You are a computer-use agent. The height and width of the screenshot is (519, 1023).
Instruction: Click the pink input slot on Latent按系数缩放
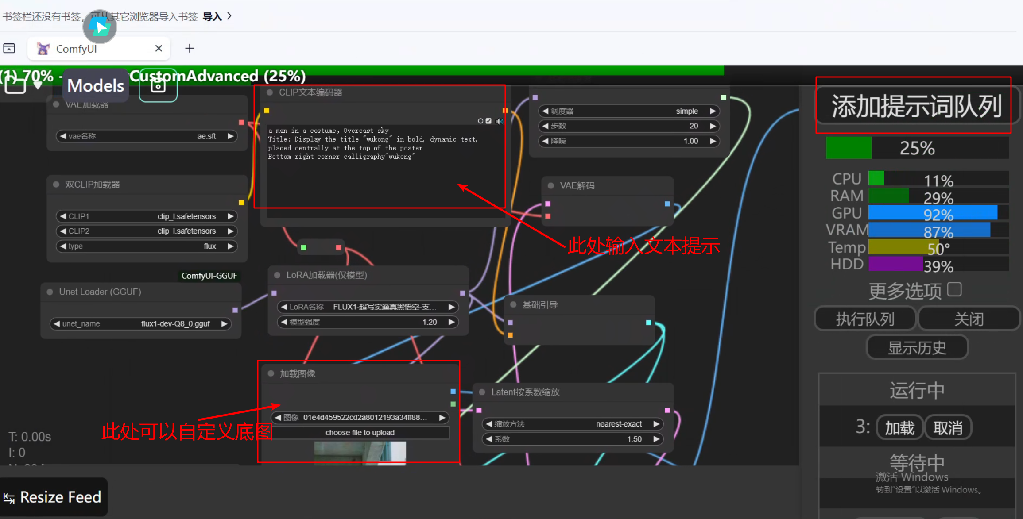[479, 410]
